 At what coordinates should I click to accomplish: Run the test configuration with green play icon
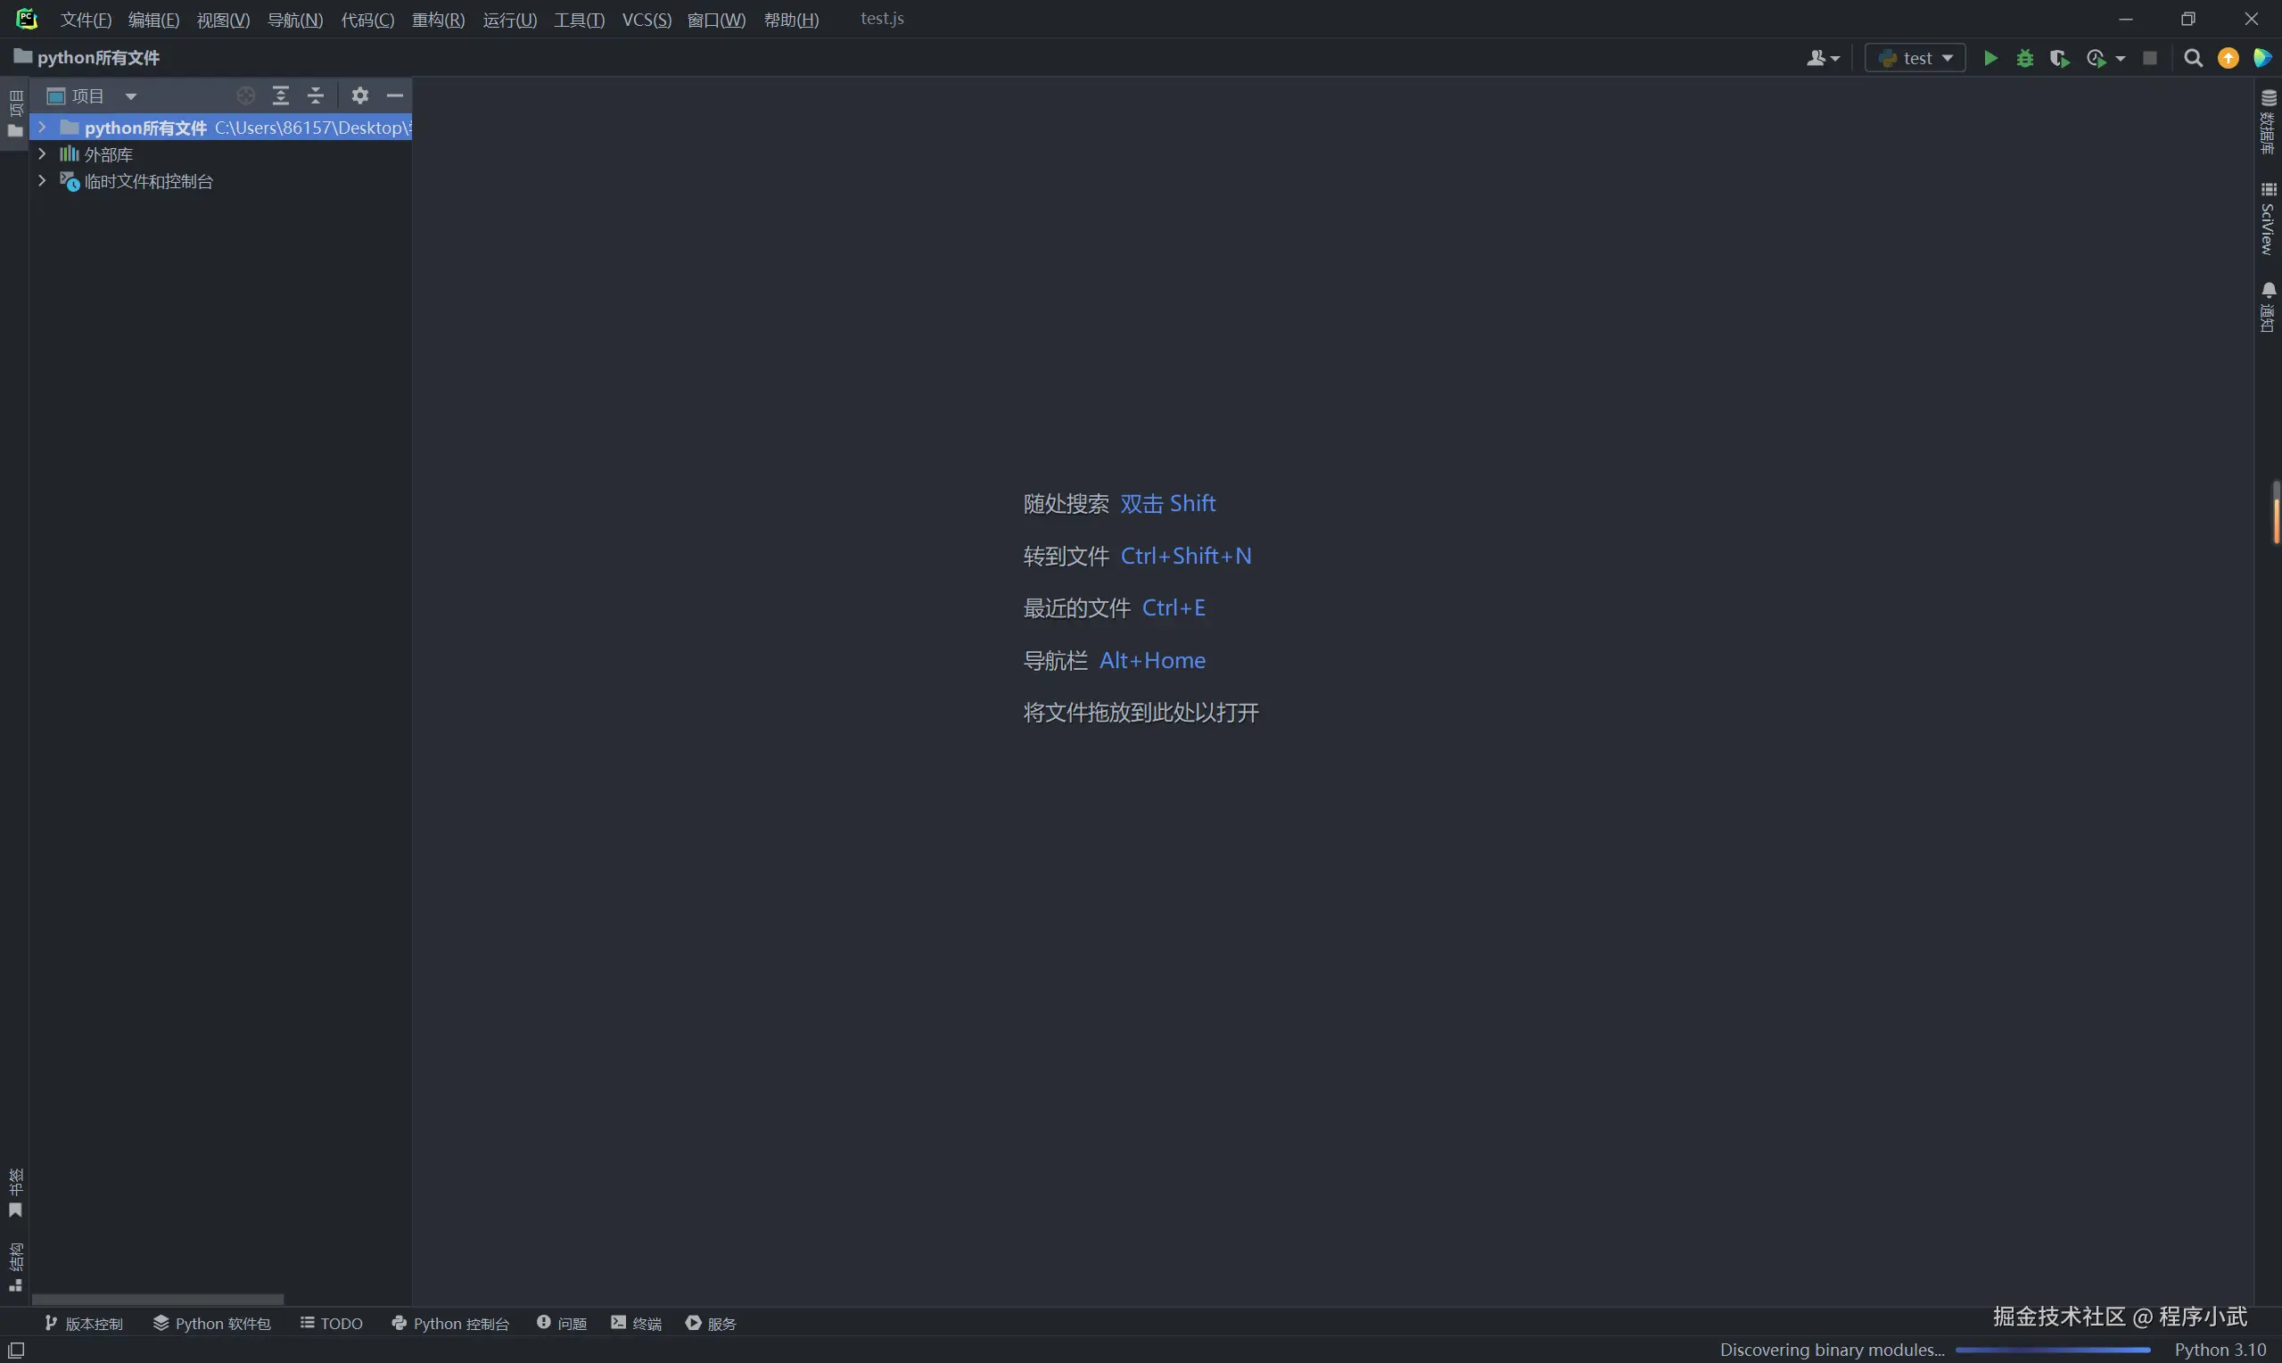point(1990,58)
